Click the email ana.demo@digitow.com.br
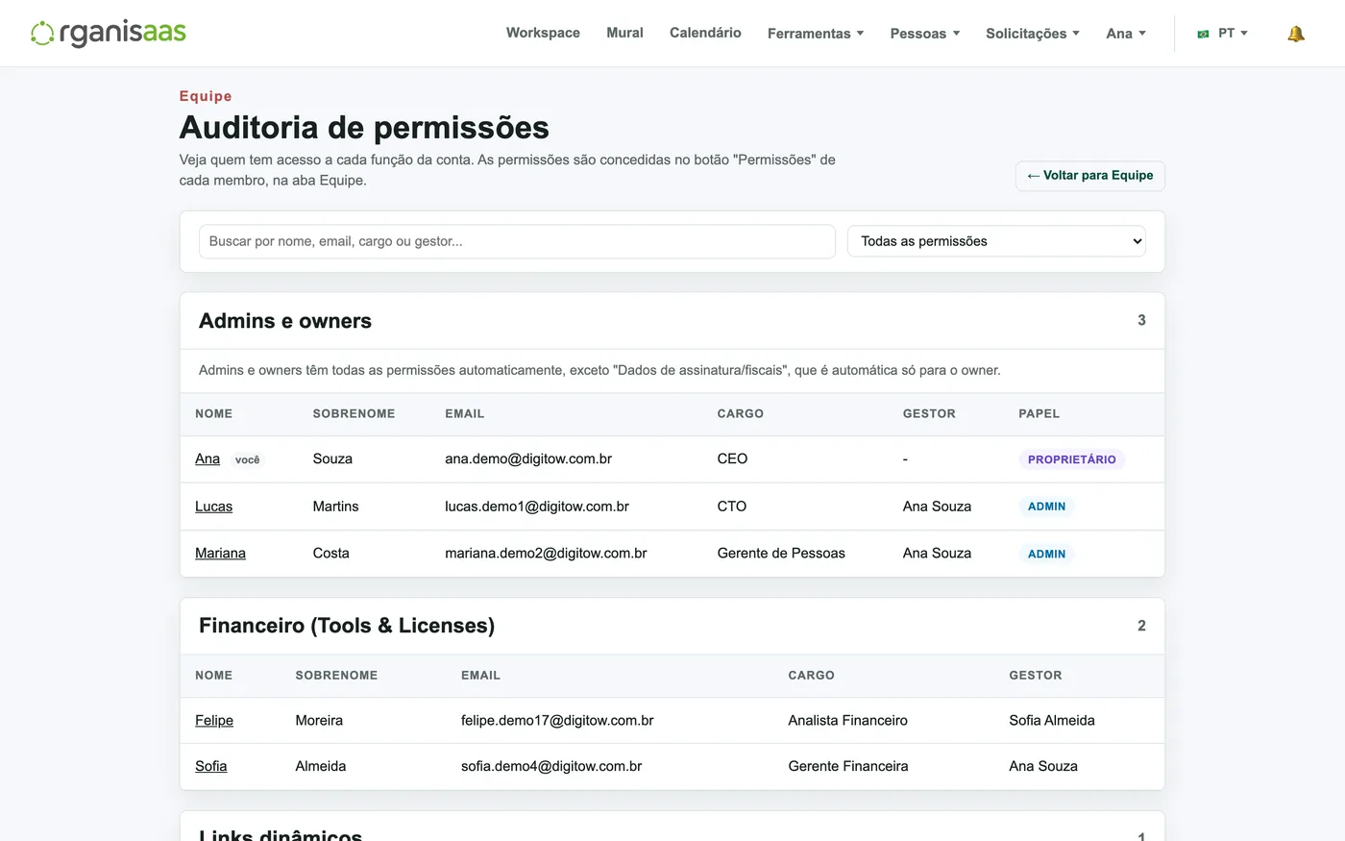Image resolution: width=1345 pixels, height=841 pixels. [x=528, y=458]
